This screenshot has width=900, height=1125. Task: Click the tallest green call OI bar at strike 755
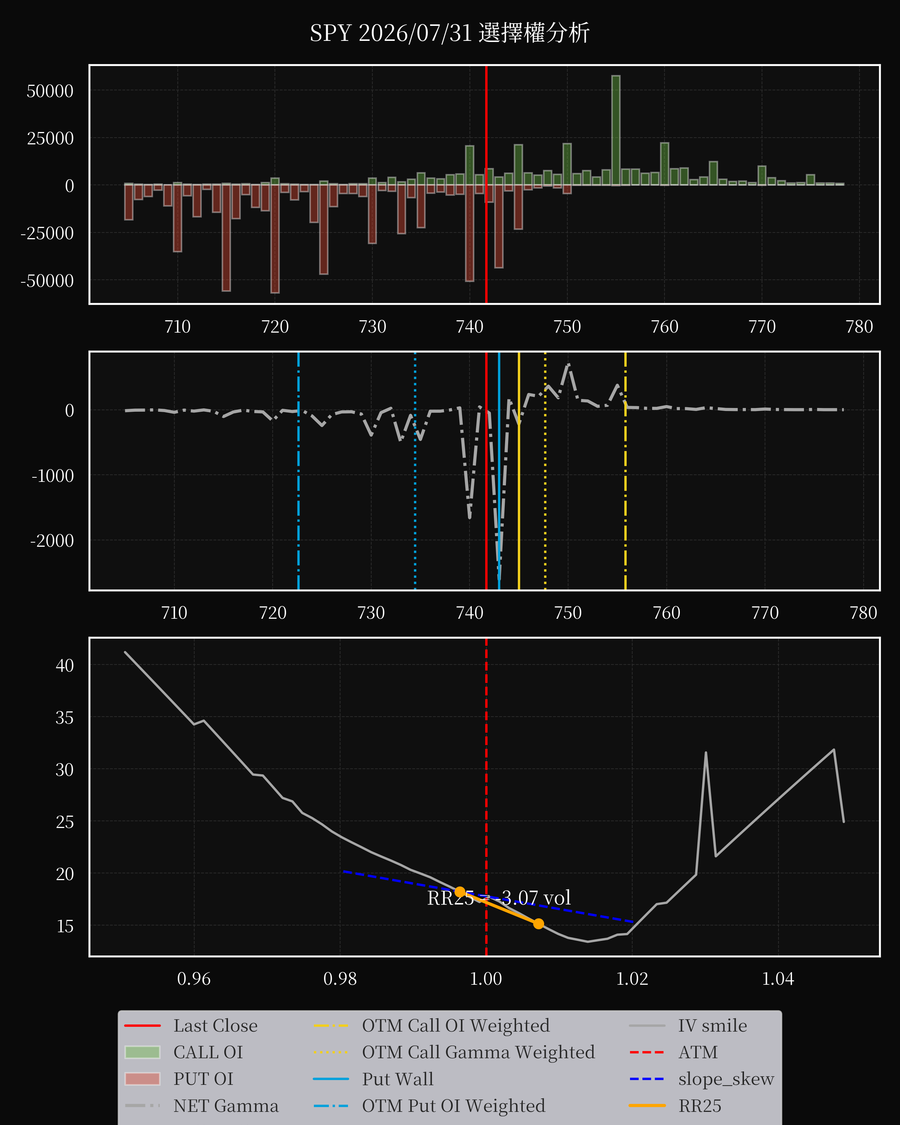point(616,130)
